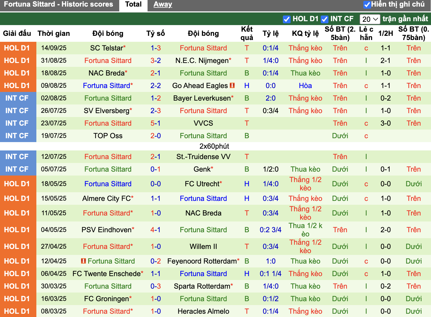Open Willem II team name
The height and width of the screenshot is (317, 431).
(203, 247)
